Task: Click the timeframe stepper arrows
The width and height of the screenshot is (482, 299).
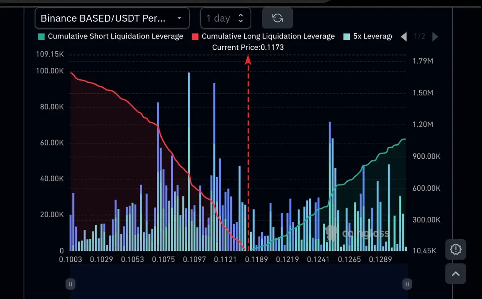Action: (241, 18)
